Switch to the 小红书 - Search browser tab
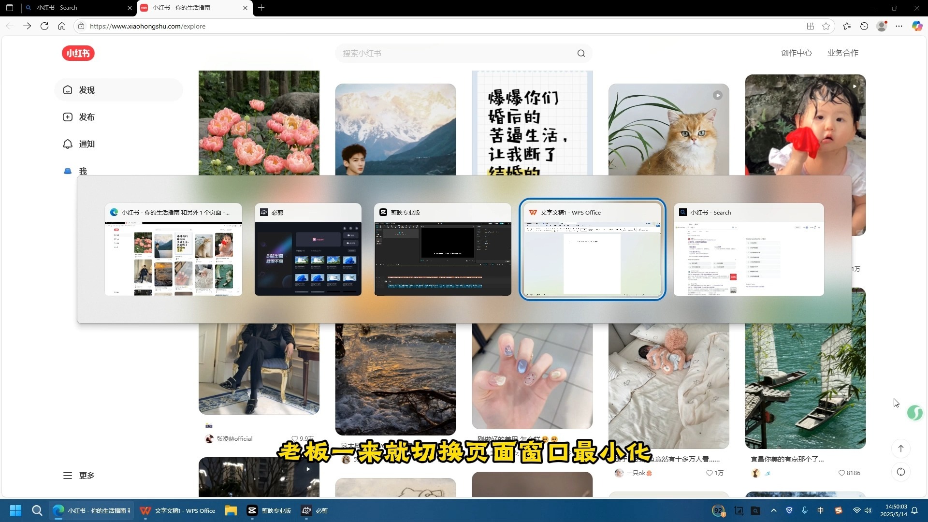Viewport: 928px width, 522px height. [x=77, y=8]
